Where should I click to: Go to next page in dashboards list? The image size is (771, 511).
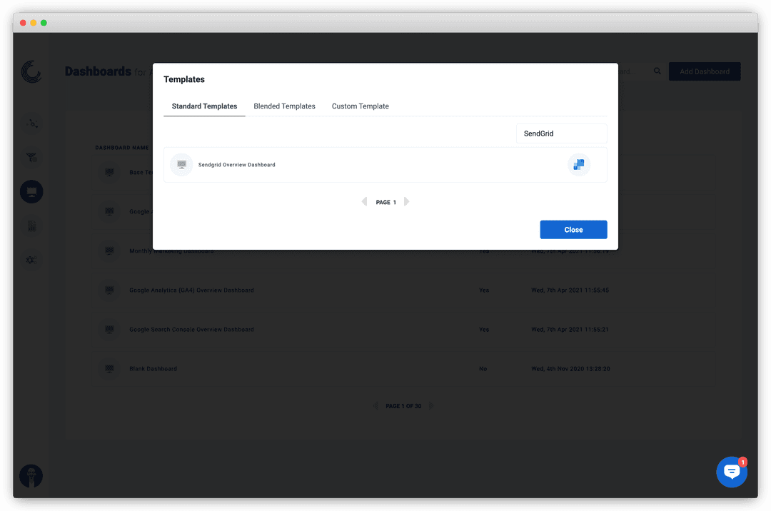(x=431, y=406)
